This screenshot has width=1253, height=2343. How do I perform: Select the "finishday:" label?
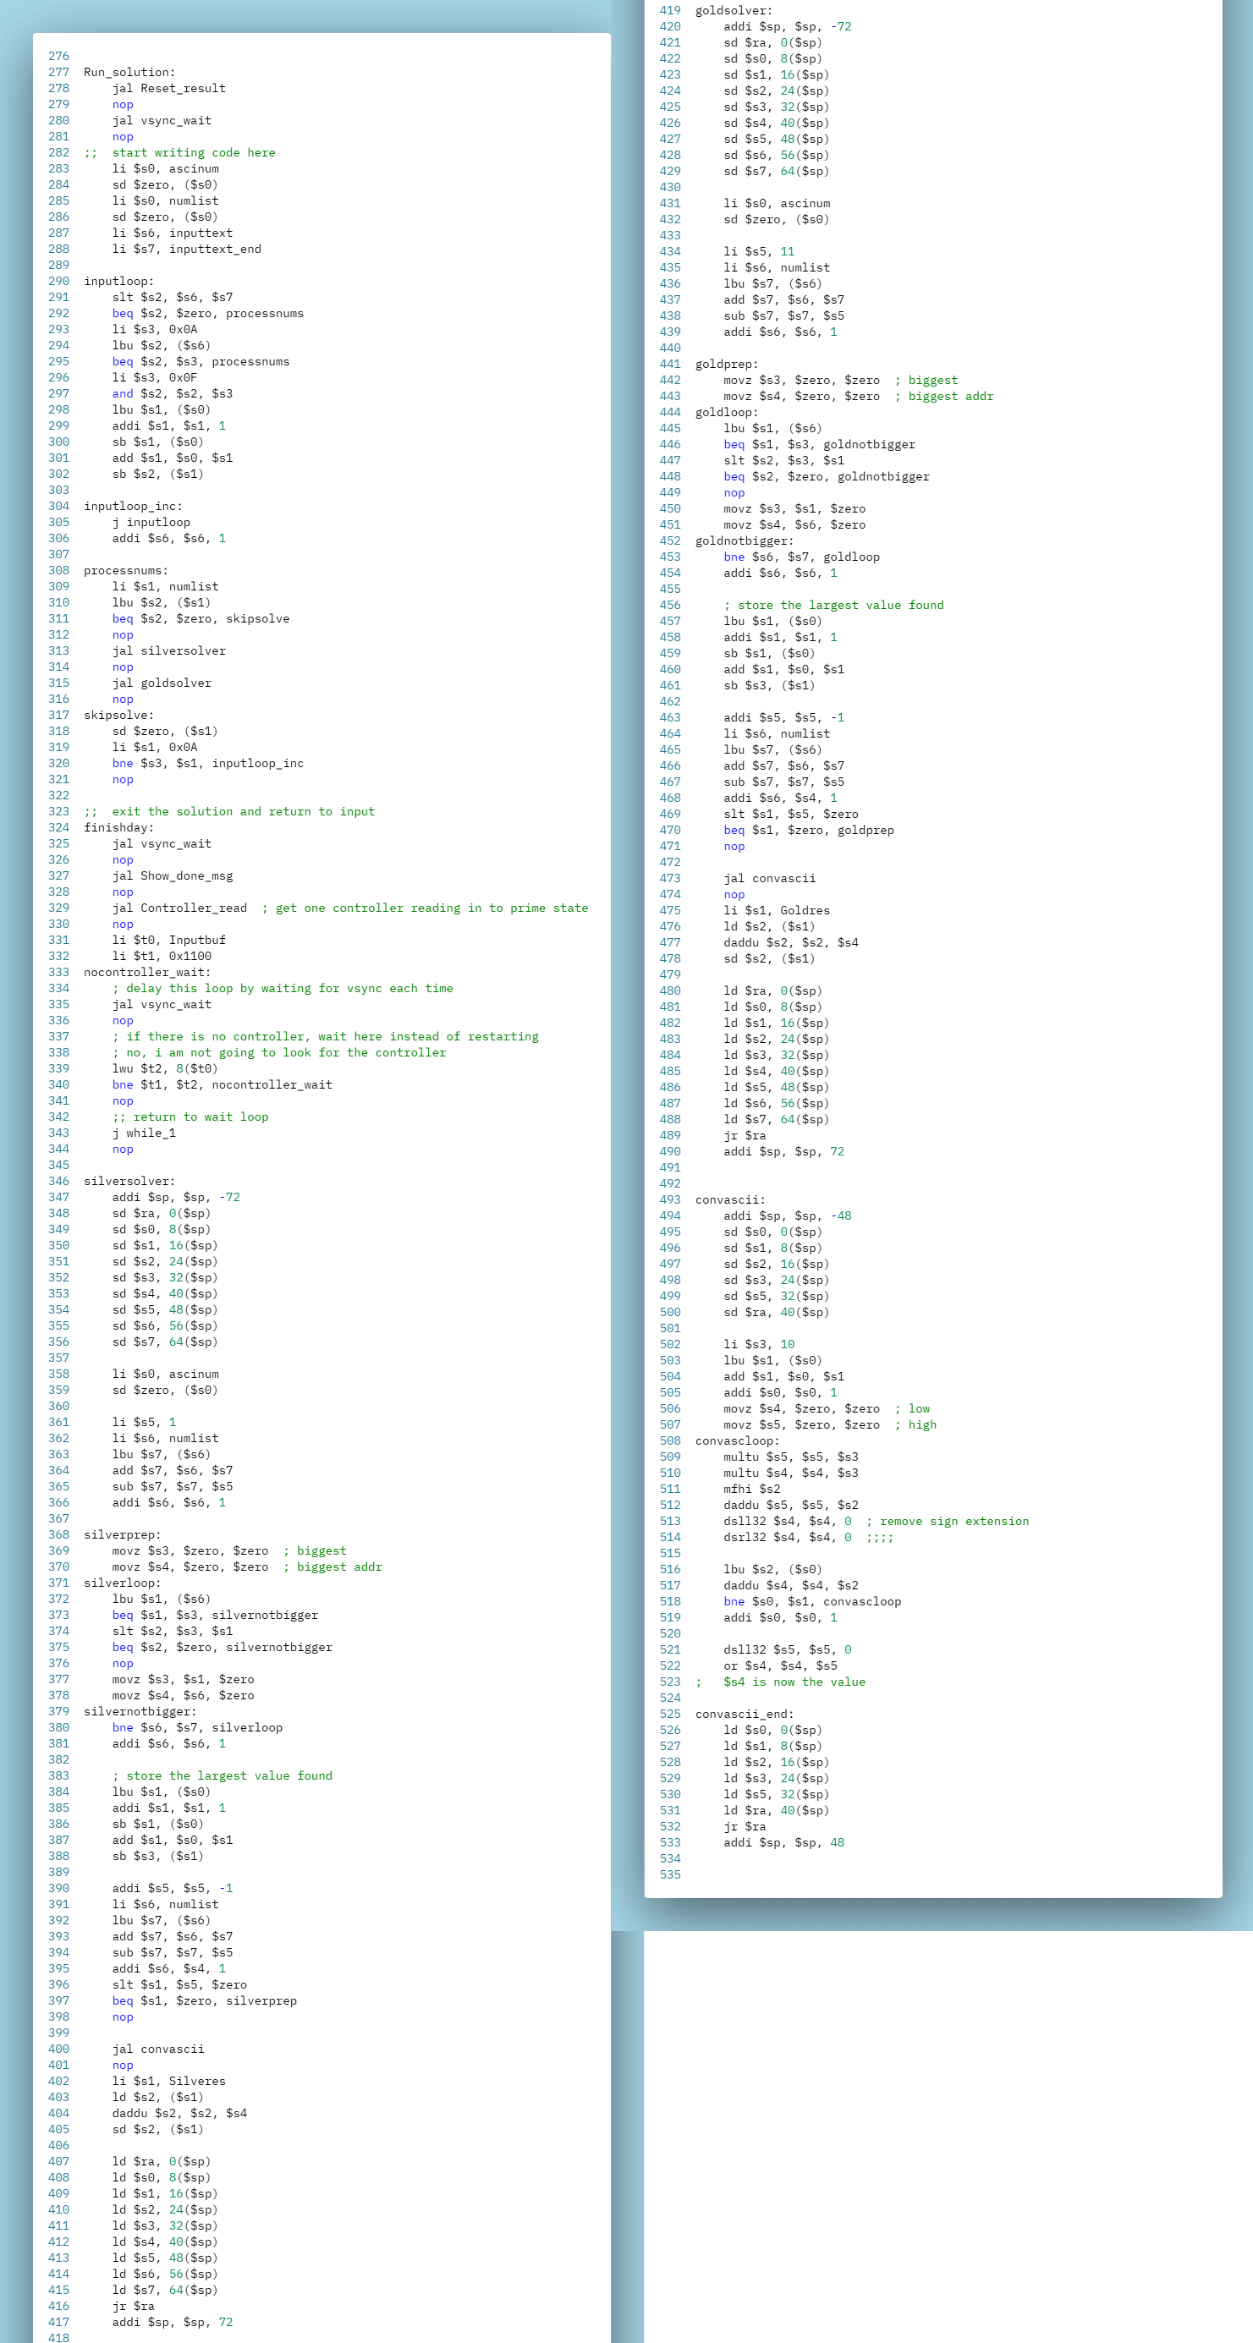119,828
